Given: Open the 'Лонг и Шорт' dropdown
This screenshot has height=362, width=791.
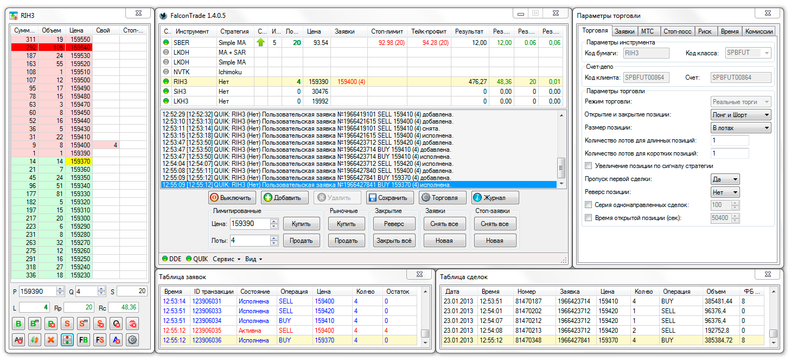Looking at the screenshot, I should tap(741, 115).
